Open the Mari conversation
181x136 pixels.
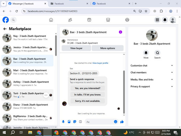(27, 72)
